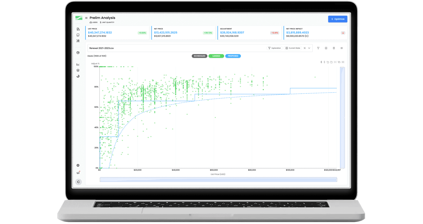The width and height of the screenshot is (423, 224).
Task: Click the Deals (1566 of 1591) label
Action: (97, 56)
